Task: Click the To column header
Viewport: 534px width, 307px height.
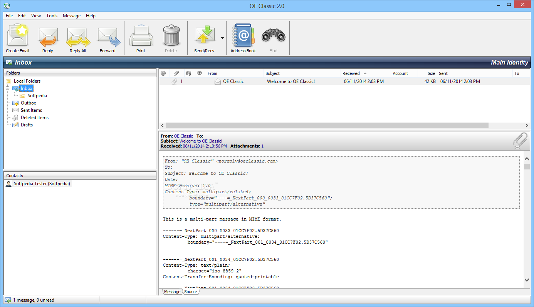Action: coord(521,73)
